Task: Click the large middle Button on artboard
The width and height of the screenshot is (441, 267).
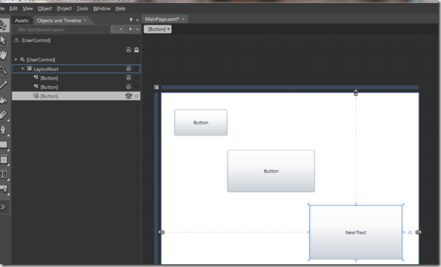Action: [271, 171]
